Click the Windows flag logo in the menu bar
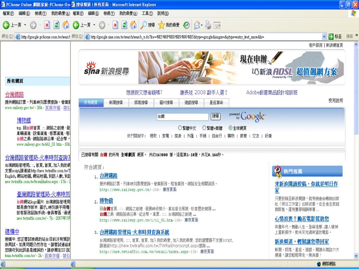Viewport: 359px width, 269px height. [353, 13]
